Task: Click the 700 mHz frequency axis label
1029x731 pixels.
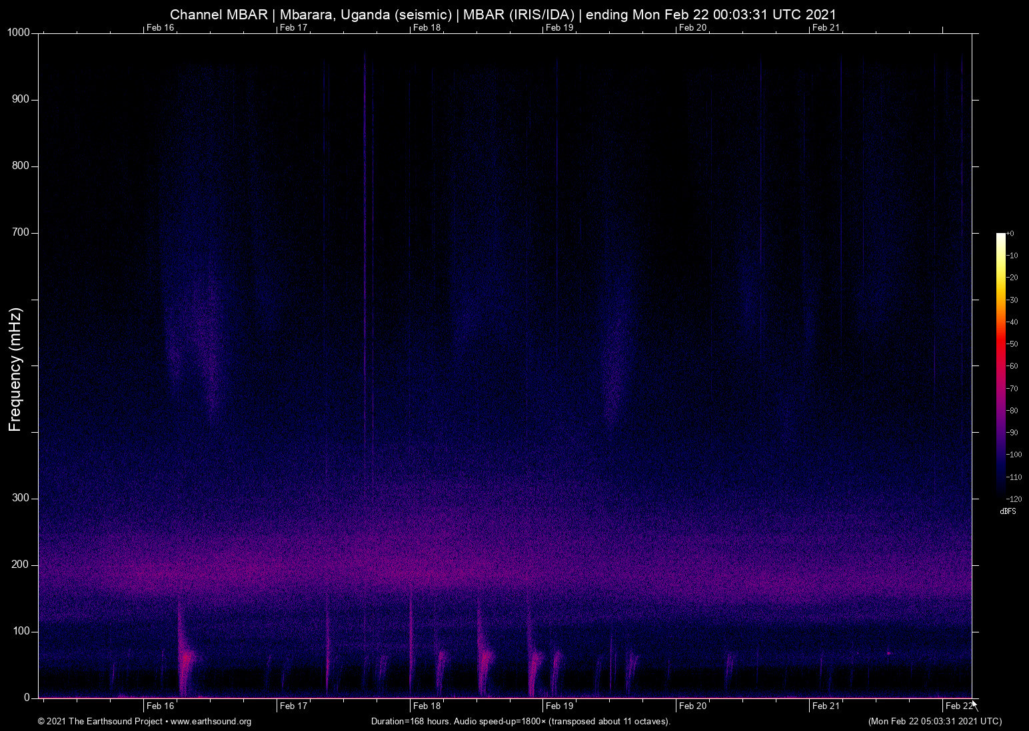Action: click(21, 232)
